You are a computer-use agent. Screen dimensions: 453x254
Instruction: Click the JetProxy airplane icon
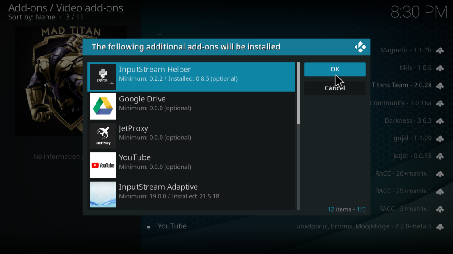(103, 135)
